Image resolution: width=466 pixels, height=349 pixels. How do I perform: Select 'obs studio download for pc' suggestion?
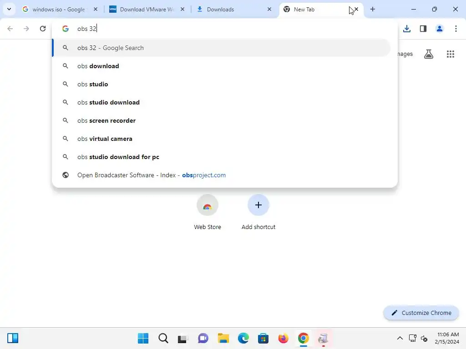[x=222, y=157]
